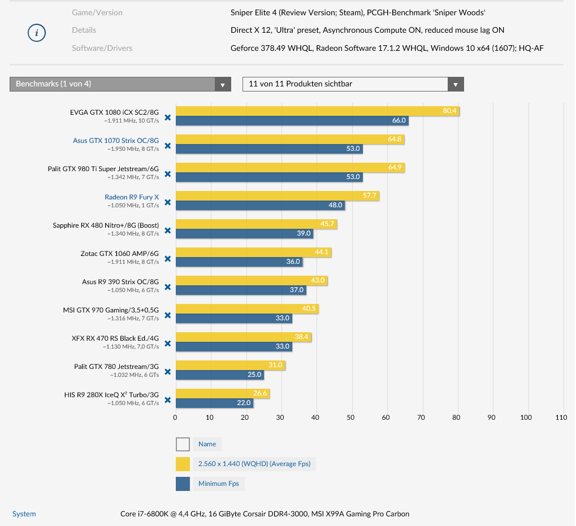Image resolution: width=576 pixels, height=526 pixels.
Task: Toggle 2.560 x 1.440 (WQHD) Average Fps series
Action: (x=254, y=464)
